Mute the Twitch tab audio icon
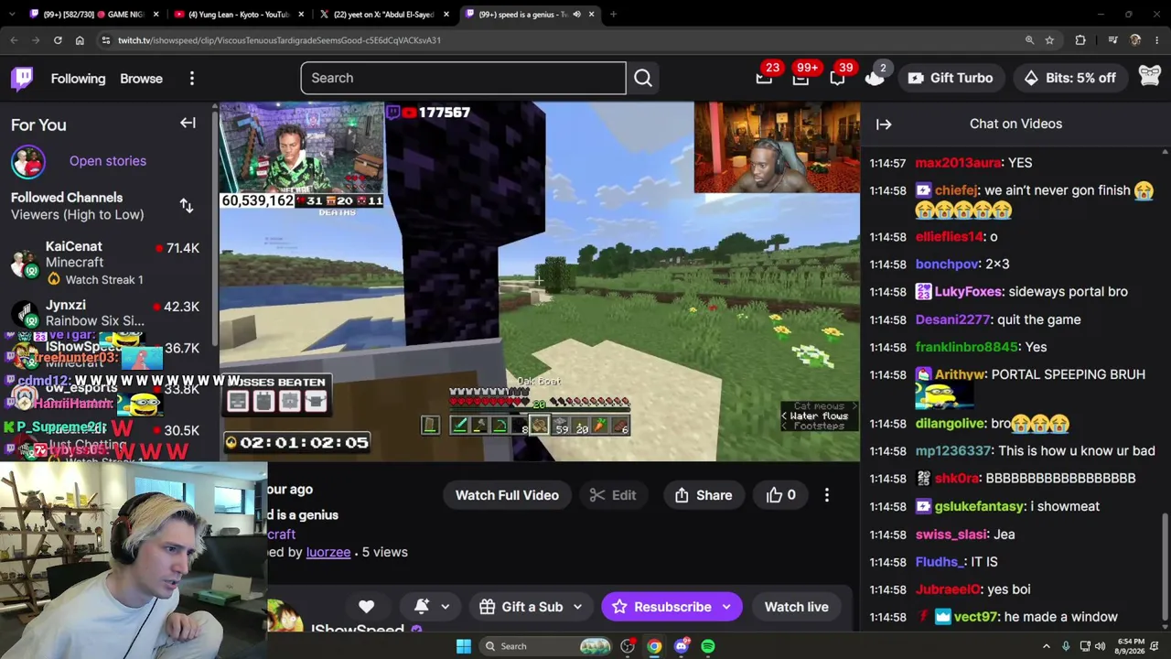 tap(576, 14)
